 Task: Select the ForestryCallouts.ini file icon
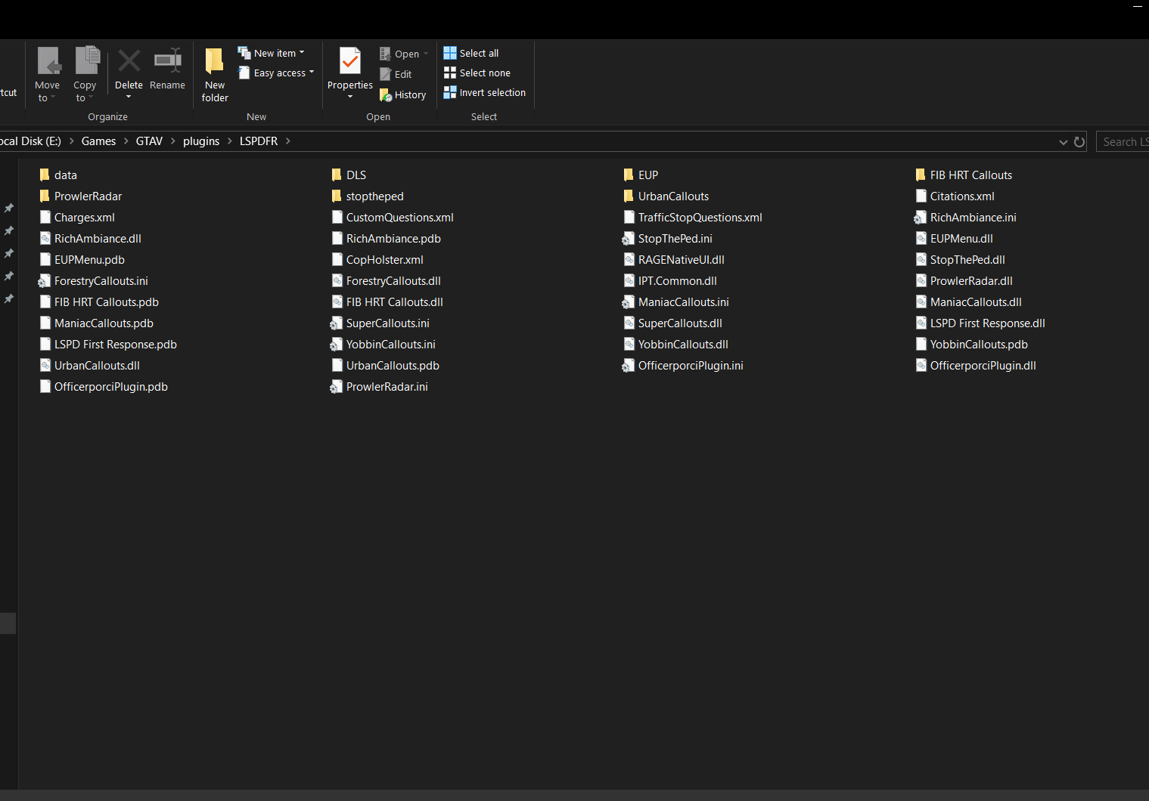45,280
